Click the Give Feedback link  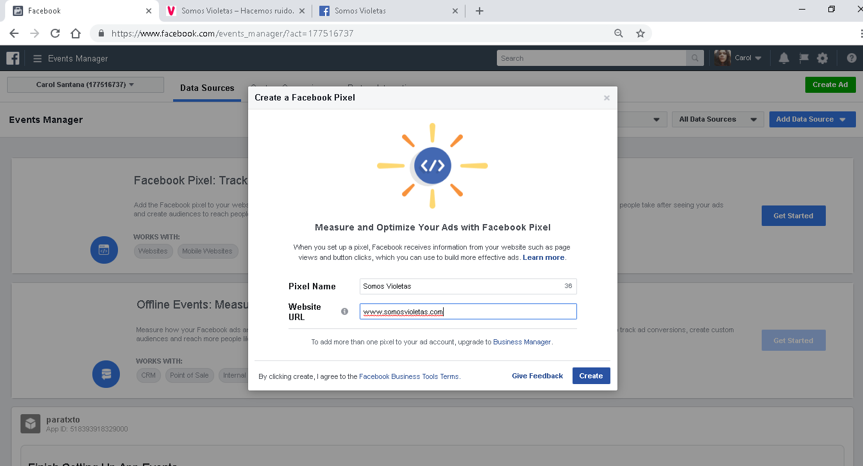(x=537, y=376)
